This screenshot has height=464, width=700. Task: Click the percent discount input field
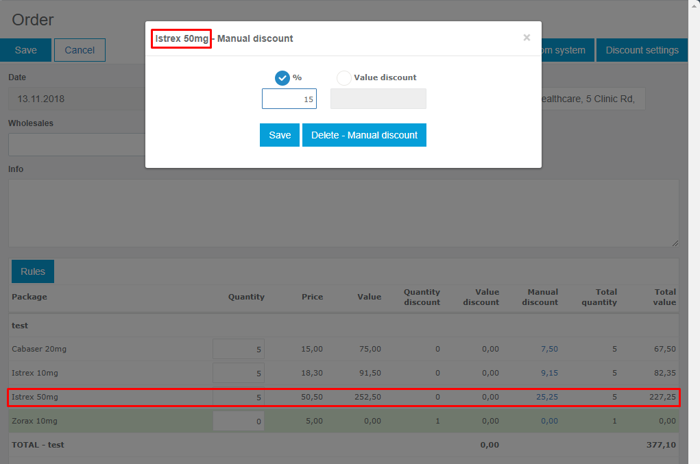[x=289, y=99]
